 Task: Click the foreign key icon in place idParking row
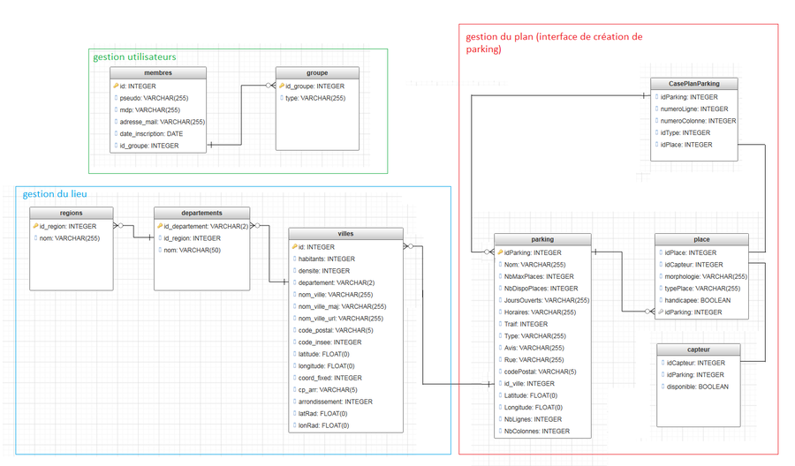661,312
